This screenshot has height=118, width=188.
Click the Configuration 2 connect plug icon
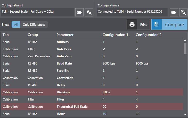click(183, 12)
